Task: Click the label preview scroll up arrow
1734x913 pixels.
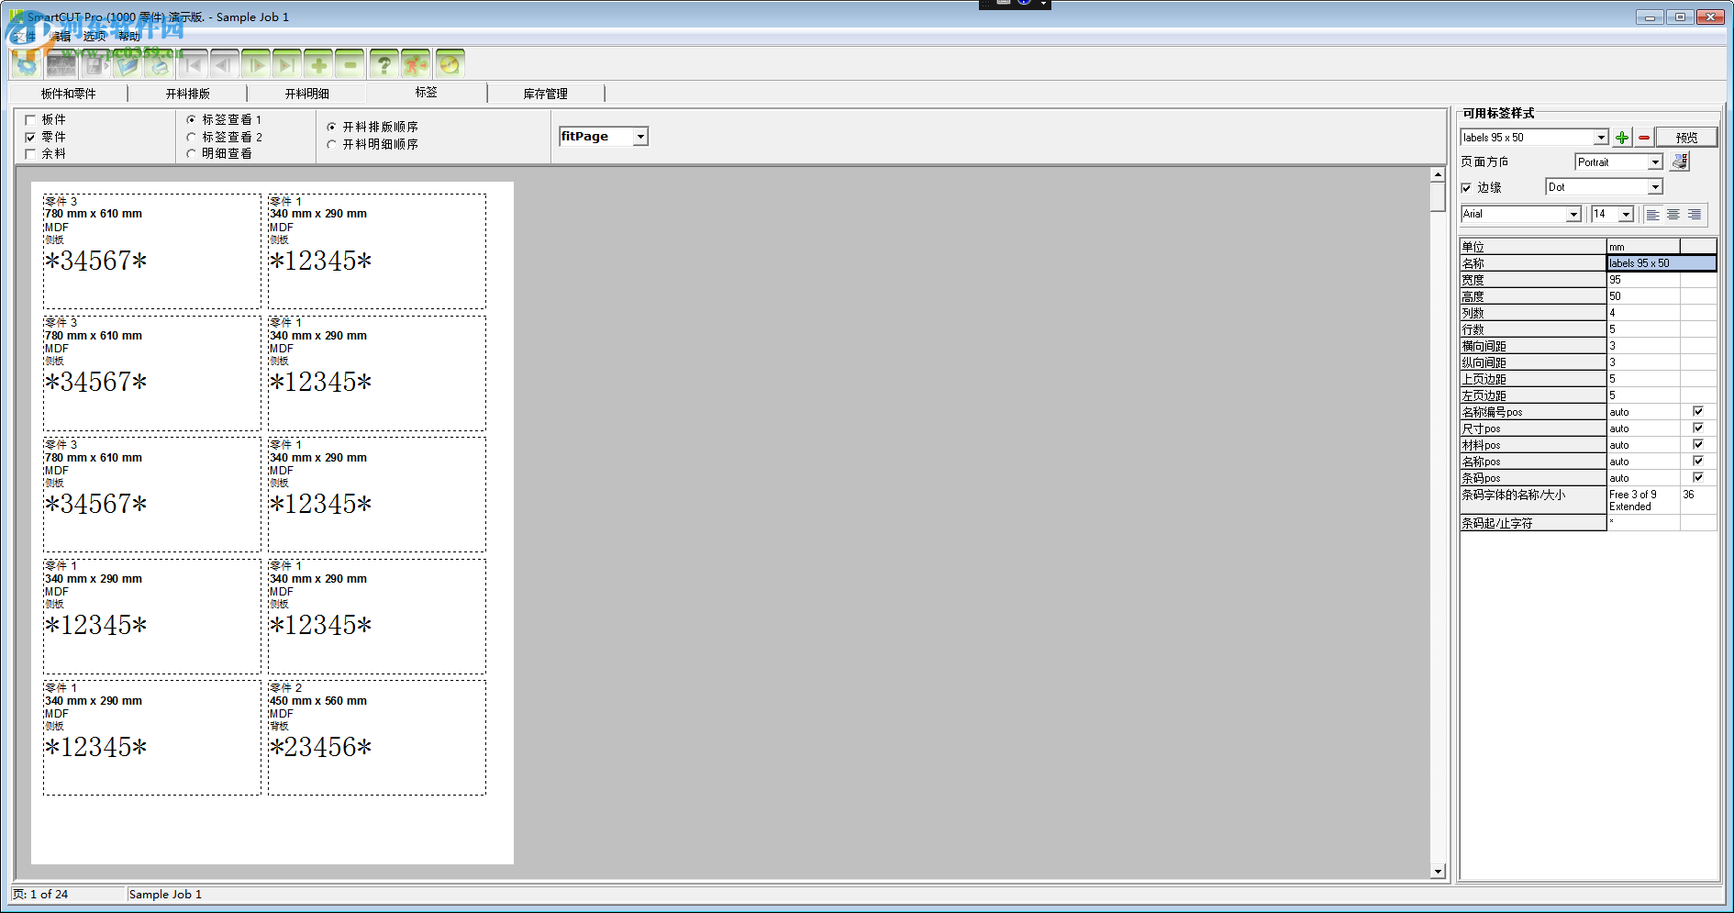Action: tap(1438, 174)
